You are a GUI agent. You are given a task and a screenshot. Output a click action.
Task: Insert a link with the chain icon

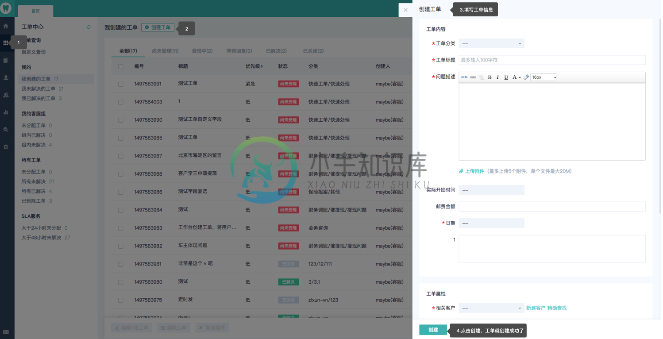473,77
